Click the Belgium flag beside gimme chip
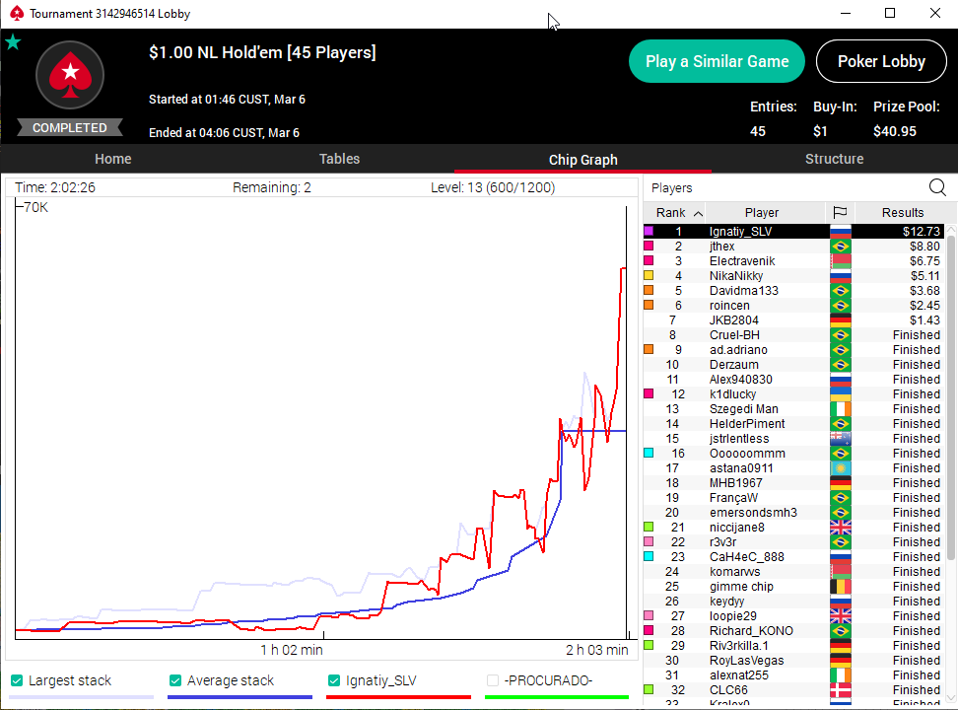Image resolution: width=958 pixels, height=710 pixels. tap(841, 587)
